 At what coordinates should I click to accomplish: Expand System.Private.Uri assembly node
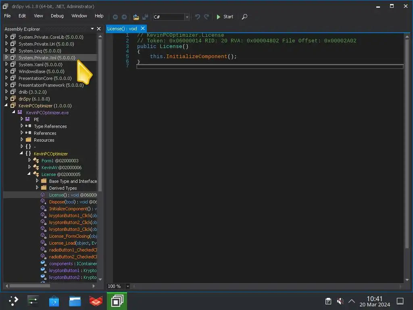click(x=6, y=44)
